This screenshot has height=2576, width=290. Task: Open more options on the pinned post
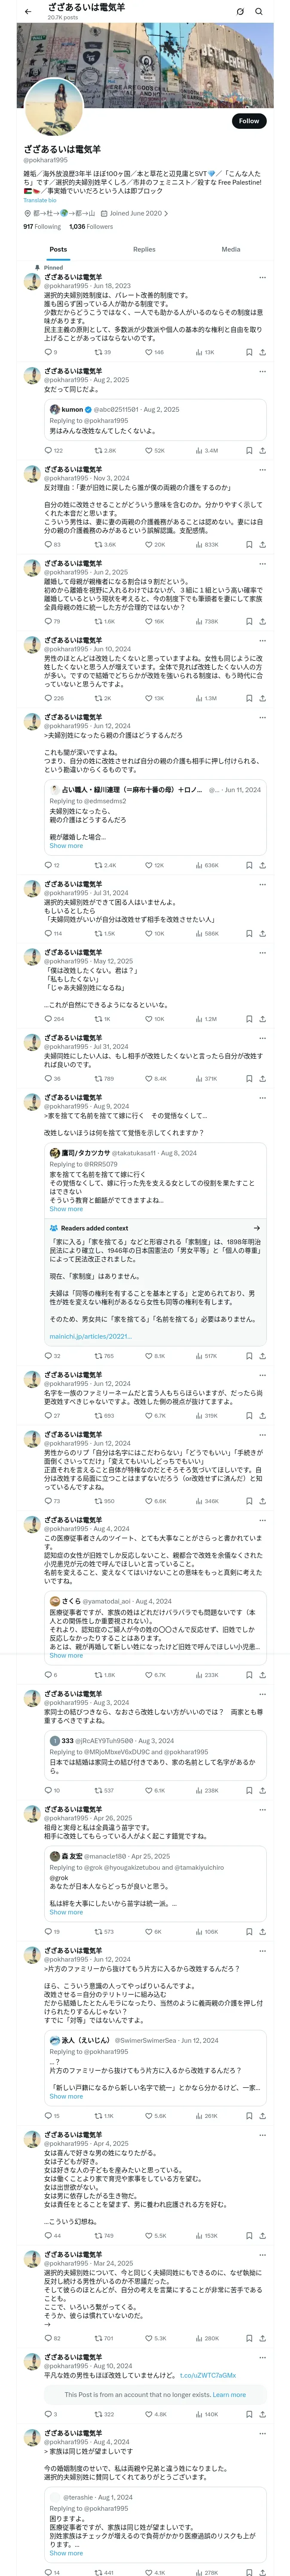(262, 277)
